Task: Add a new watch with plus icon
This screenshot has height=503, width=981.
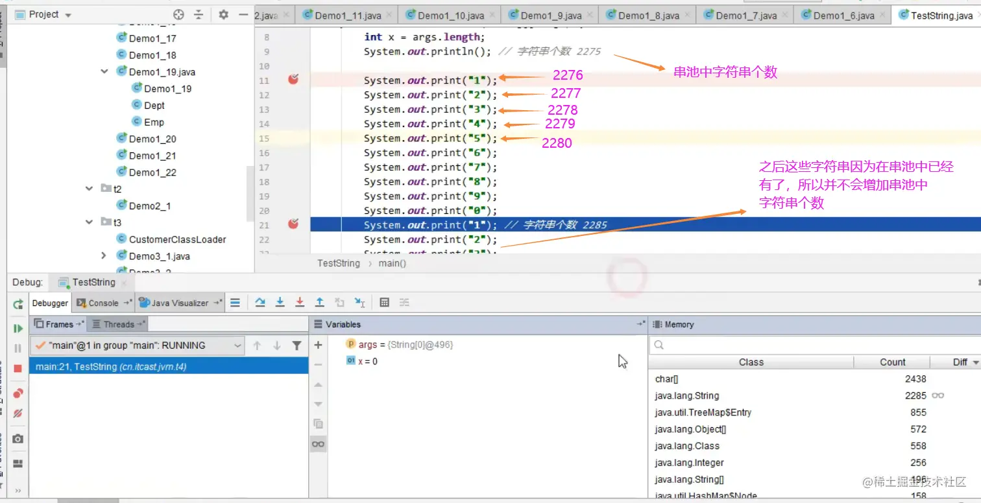Action: tap(318, 345)
